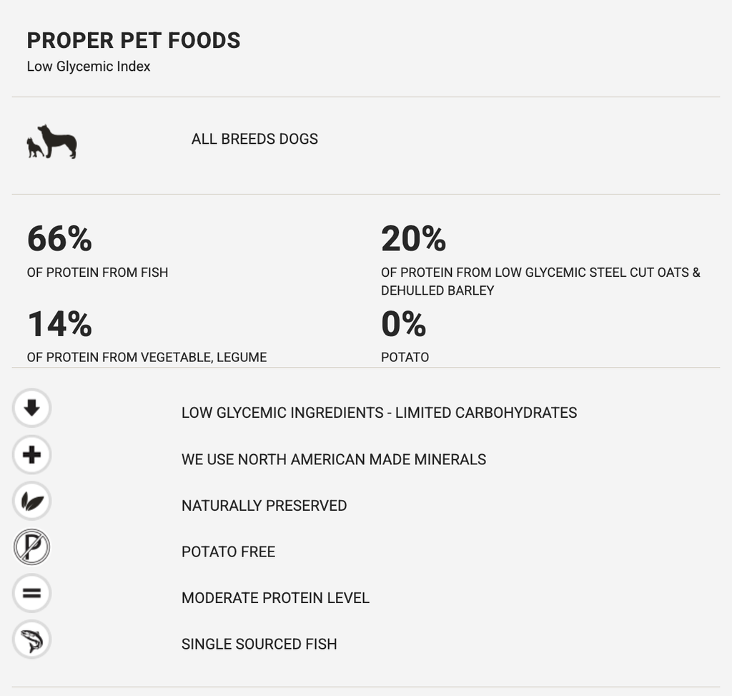Select the All Breeds Dogs label
Screen dimensions: 732x696
coord(254,139)
